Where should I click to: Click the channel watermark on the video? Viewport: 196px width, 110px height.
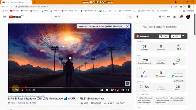[127, 83]
